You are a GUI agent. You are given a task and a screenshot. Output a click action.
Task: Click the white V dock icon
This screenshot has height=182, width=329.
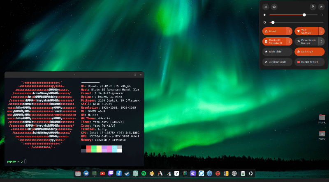coord(177,173)
